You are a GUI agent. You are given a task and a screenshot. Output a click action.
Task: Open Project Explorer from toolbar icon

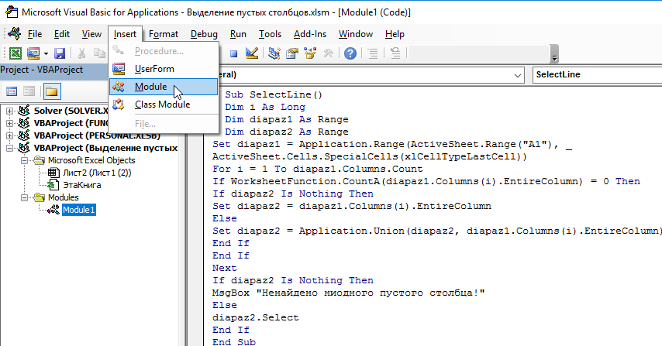(275, 53)
